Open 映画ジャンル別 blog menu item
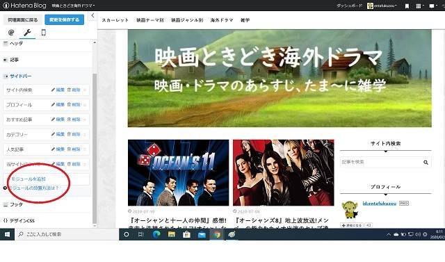 click(x=187, y=20)
